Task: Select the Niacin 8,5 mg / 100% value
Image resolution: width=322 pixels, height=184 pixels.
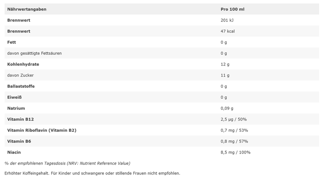Action: coord(236,152)
